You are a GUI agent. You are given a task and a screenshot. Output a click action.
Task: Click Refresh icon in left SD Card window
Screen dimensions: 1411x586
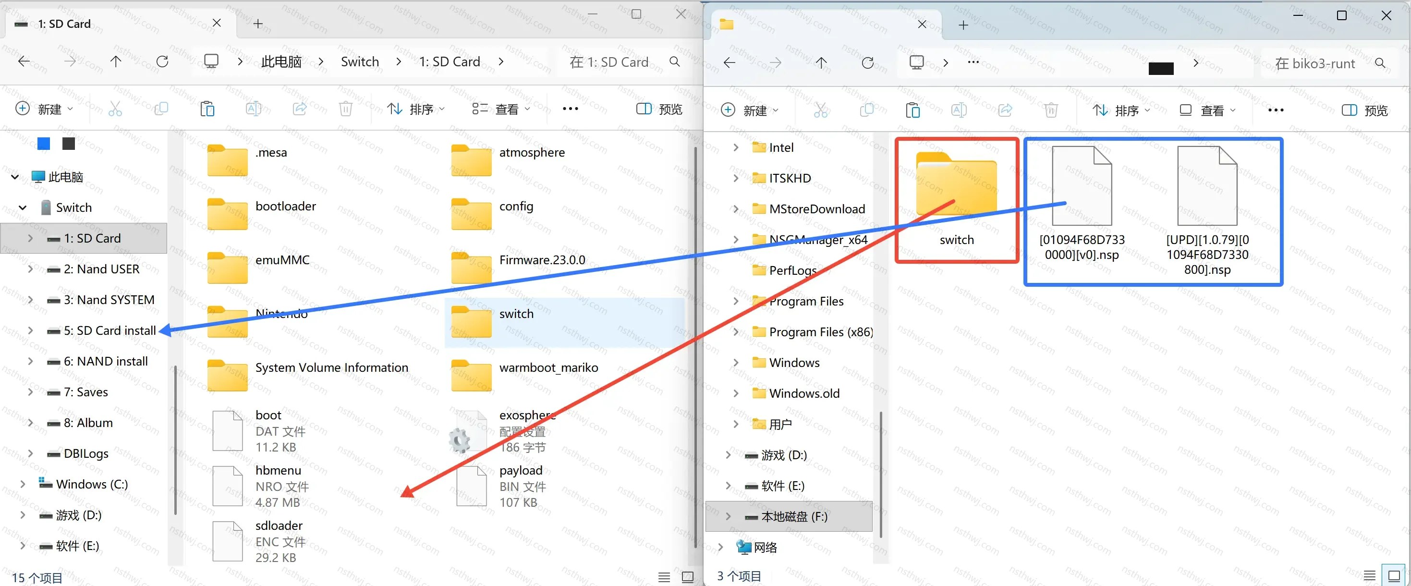pyautogui.click(x=162, y=61)
